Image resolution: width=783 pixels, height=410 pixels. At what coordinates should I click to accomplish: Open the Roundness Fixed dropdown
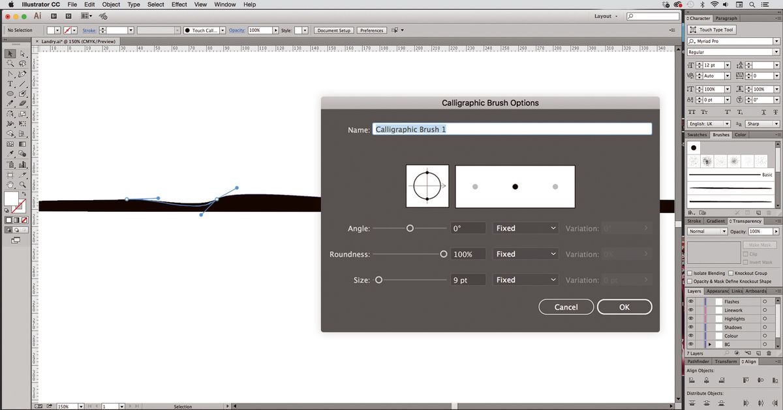525,254
